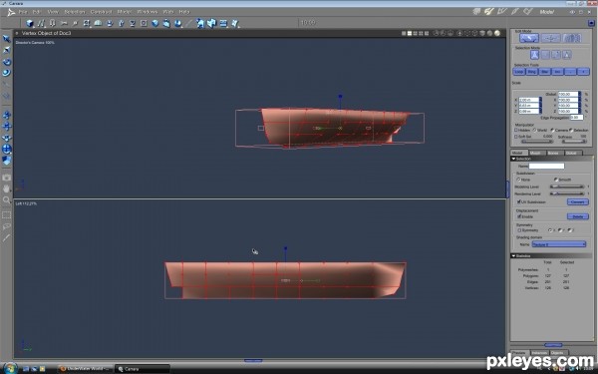Click the plus selection grow button
This screenshot has height=374, width=598.
(x=583, y=72)
